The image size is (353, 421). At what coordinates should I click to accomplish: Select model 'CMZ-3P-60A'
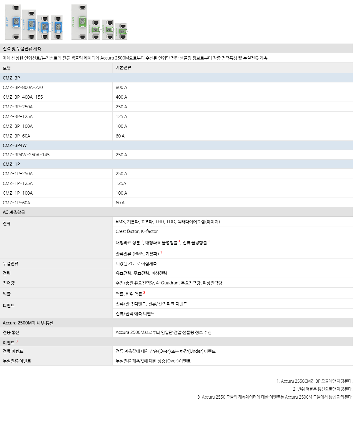coord(16,136)
